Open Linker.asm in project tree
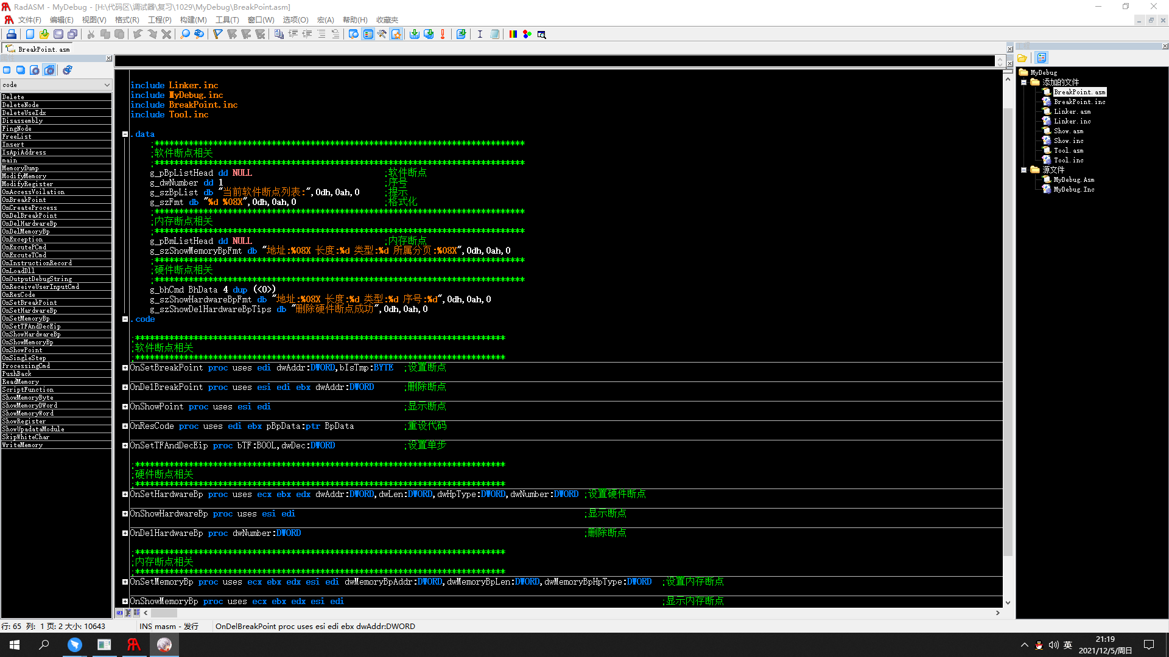 point(1072,111)
